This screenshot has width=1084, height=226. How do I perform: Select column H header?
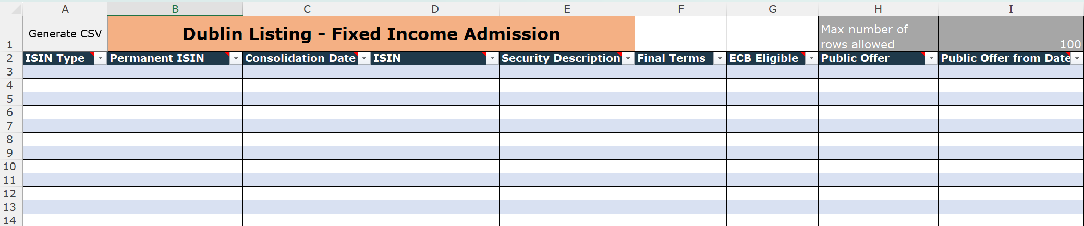[878, 9]
